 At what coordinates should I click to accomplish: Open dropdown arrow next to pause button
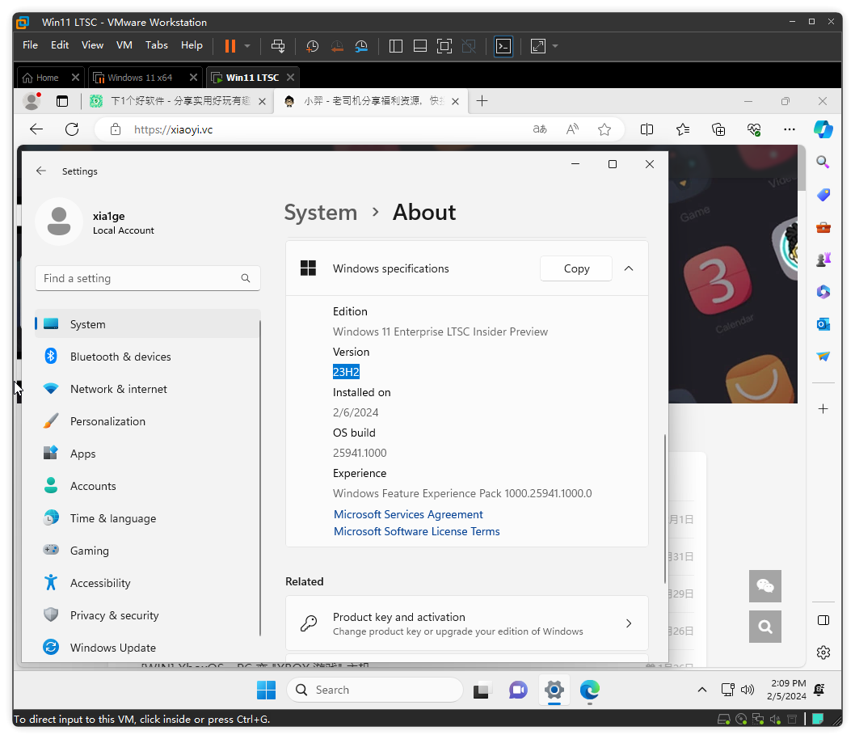click(247, 46)
